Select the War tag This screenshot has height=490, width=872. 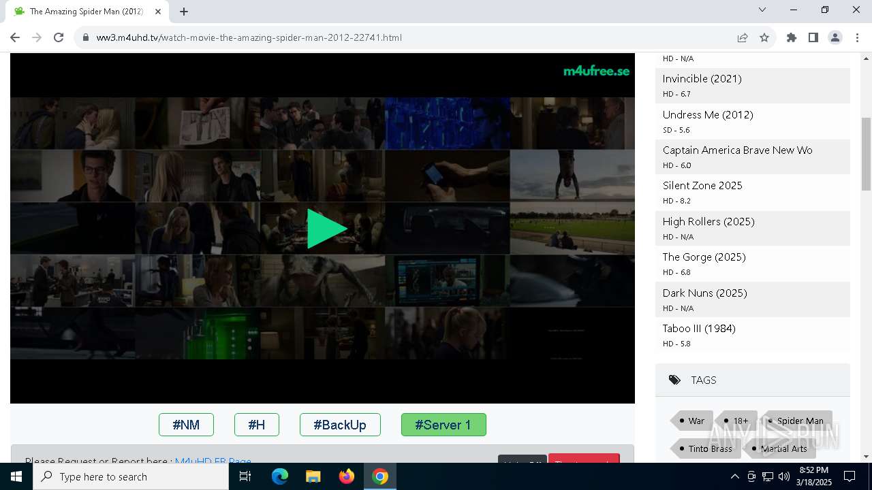tap(692, 421)
